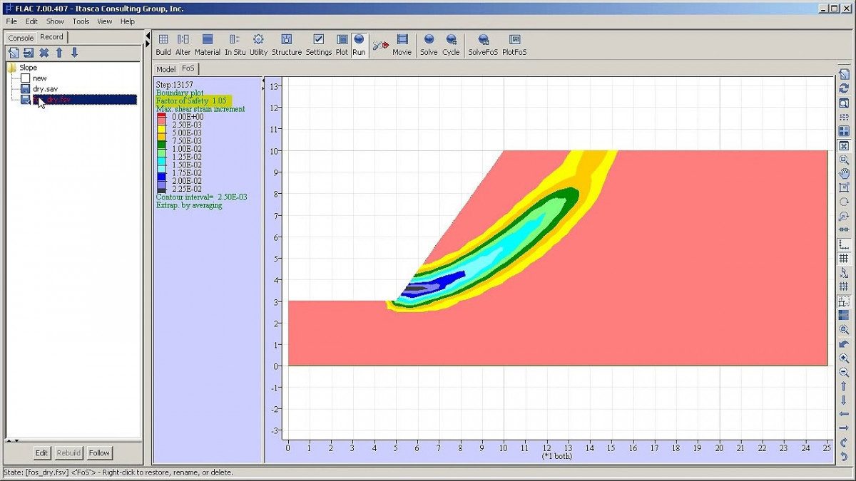
Task: Click the Edit button at bottom
Action: (x=42, y=452)
